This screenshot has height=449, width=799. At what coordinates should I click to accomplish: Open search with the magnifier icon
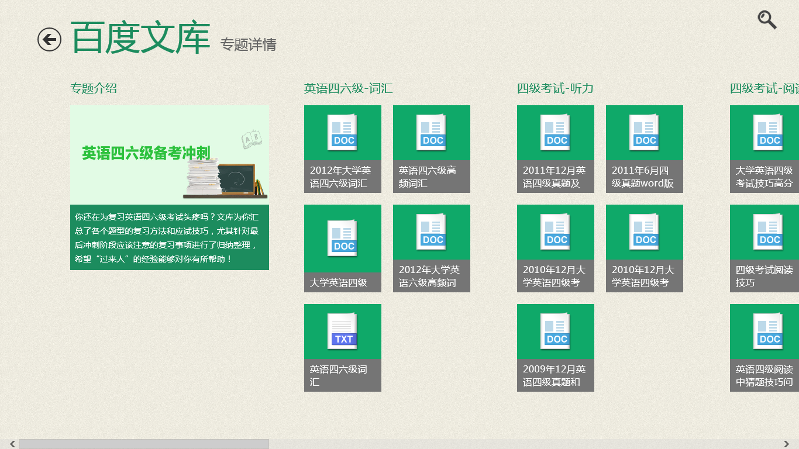(767, 20)
